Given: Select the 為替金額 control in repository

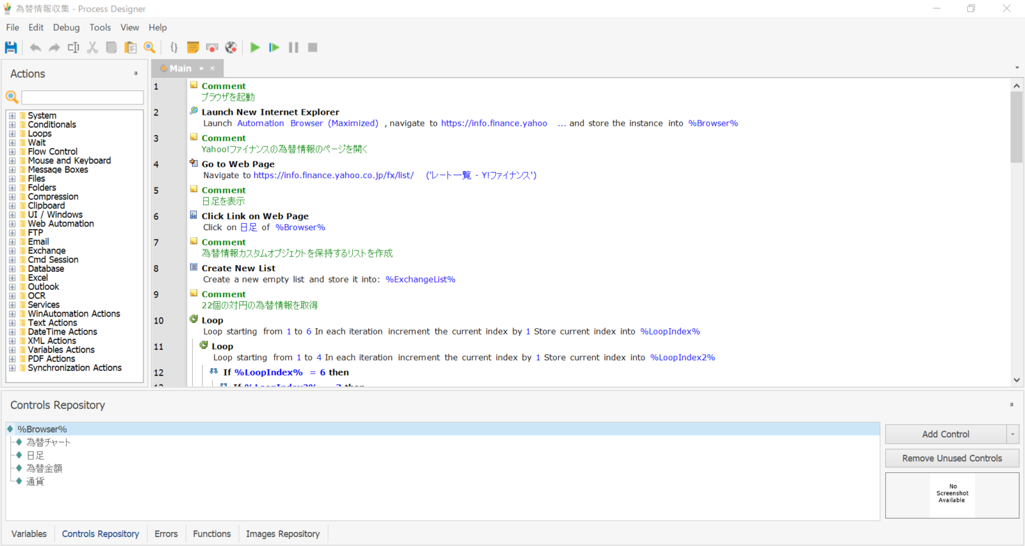Looking at the screenshot, I should (x=44, y=468).
